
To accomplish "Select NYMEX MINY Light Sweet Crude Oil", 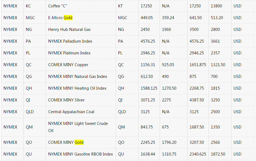I will tap(78, 127).
